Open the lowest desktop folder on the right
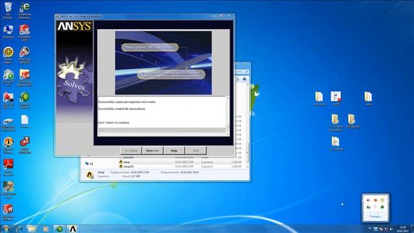Viewport: 414px width, 233px height. [336, 144]
